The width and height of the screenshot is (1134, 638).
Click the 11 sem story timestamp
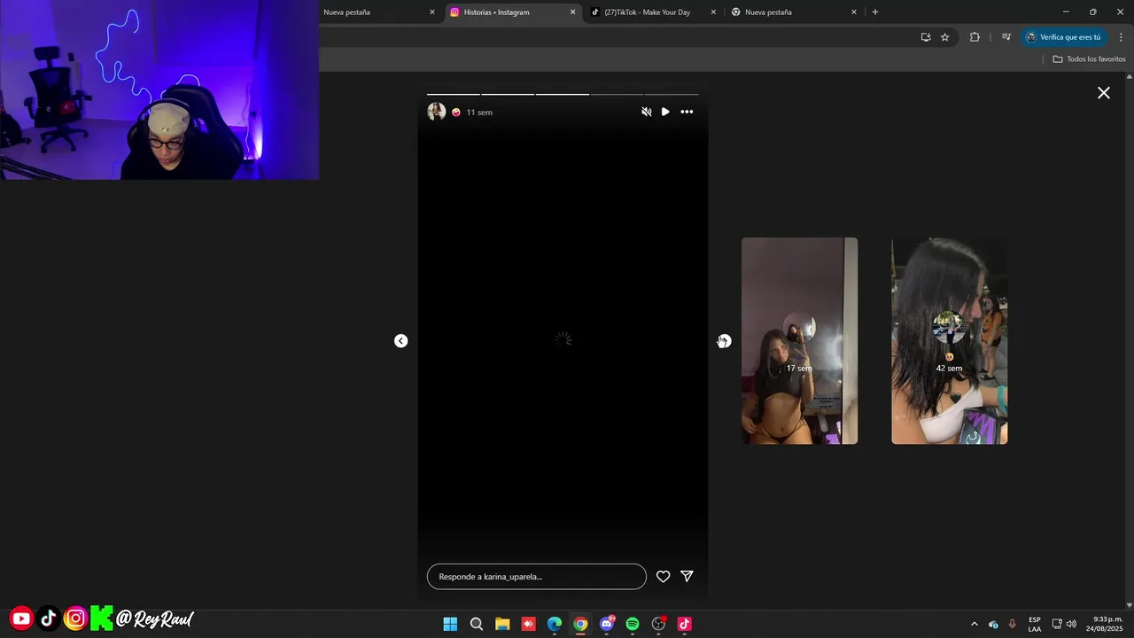479,113
